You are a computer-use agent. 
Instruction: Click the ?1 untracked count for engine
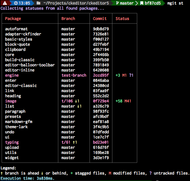tap(131, 75)
